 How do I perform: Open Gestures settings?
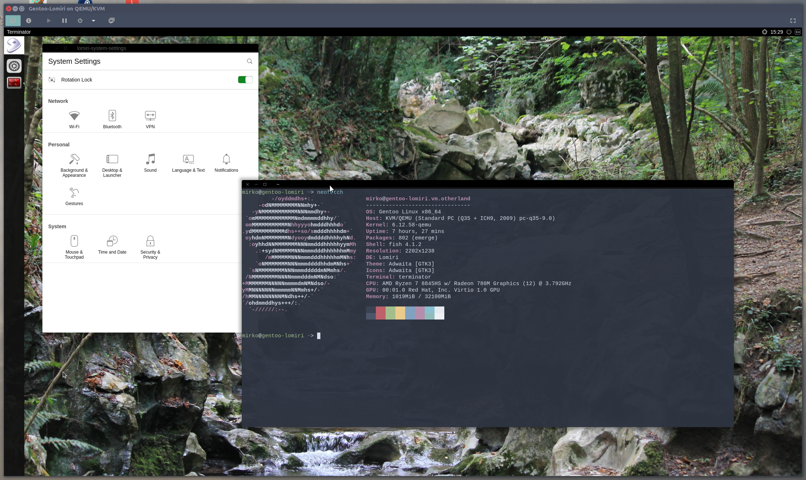coord(74,196)
